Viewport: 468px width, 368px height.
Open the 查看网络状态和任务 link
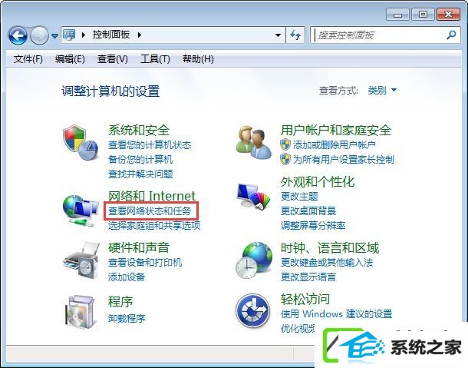(150, 211)
